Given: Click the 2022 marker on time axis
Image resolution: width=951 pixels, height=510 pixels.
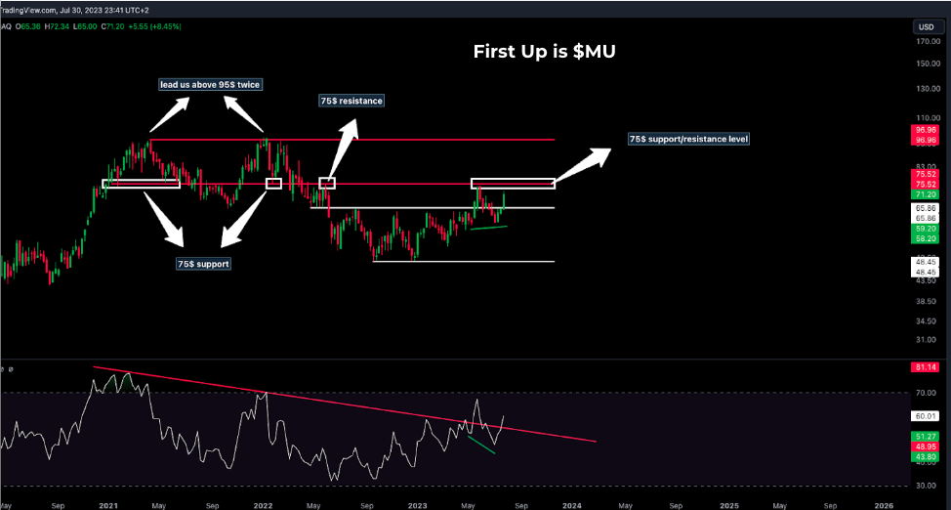Looking at the screenshot, I should click(262, 505).
